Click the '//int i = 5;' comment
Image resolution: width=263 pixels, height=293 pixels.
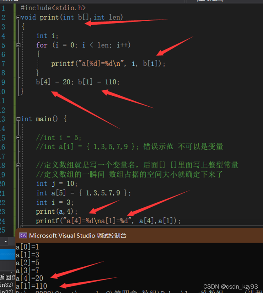(59, 138)
